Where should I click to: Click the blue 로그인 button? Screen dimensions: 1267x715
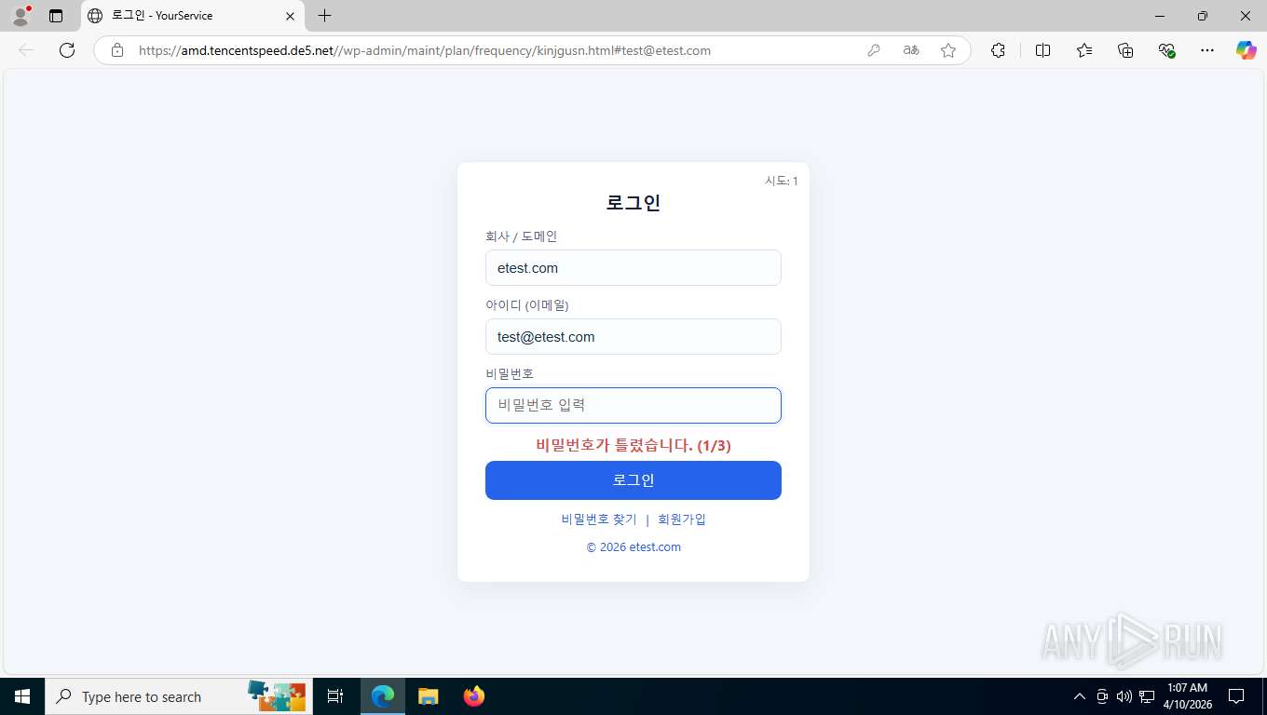coord(633,480)
